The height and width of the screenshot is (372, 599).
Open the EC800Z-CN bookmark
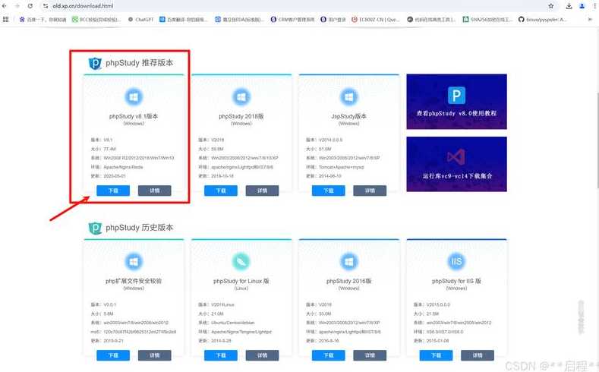pyautogui.click(x=376, y=20)
